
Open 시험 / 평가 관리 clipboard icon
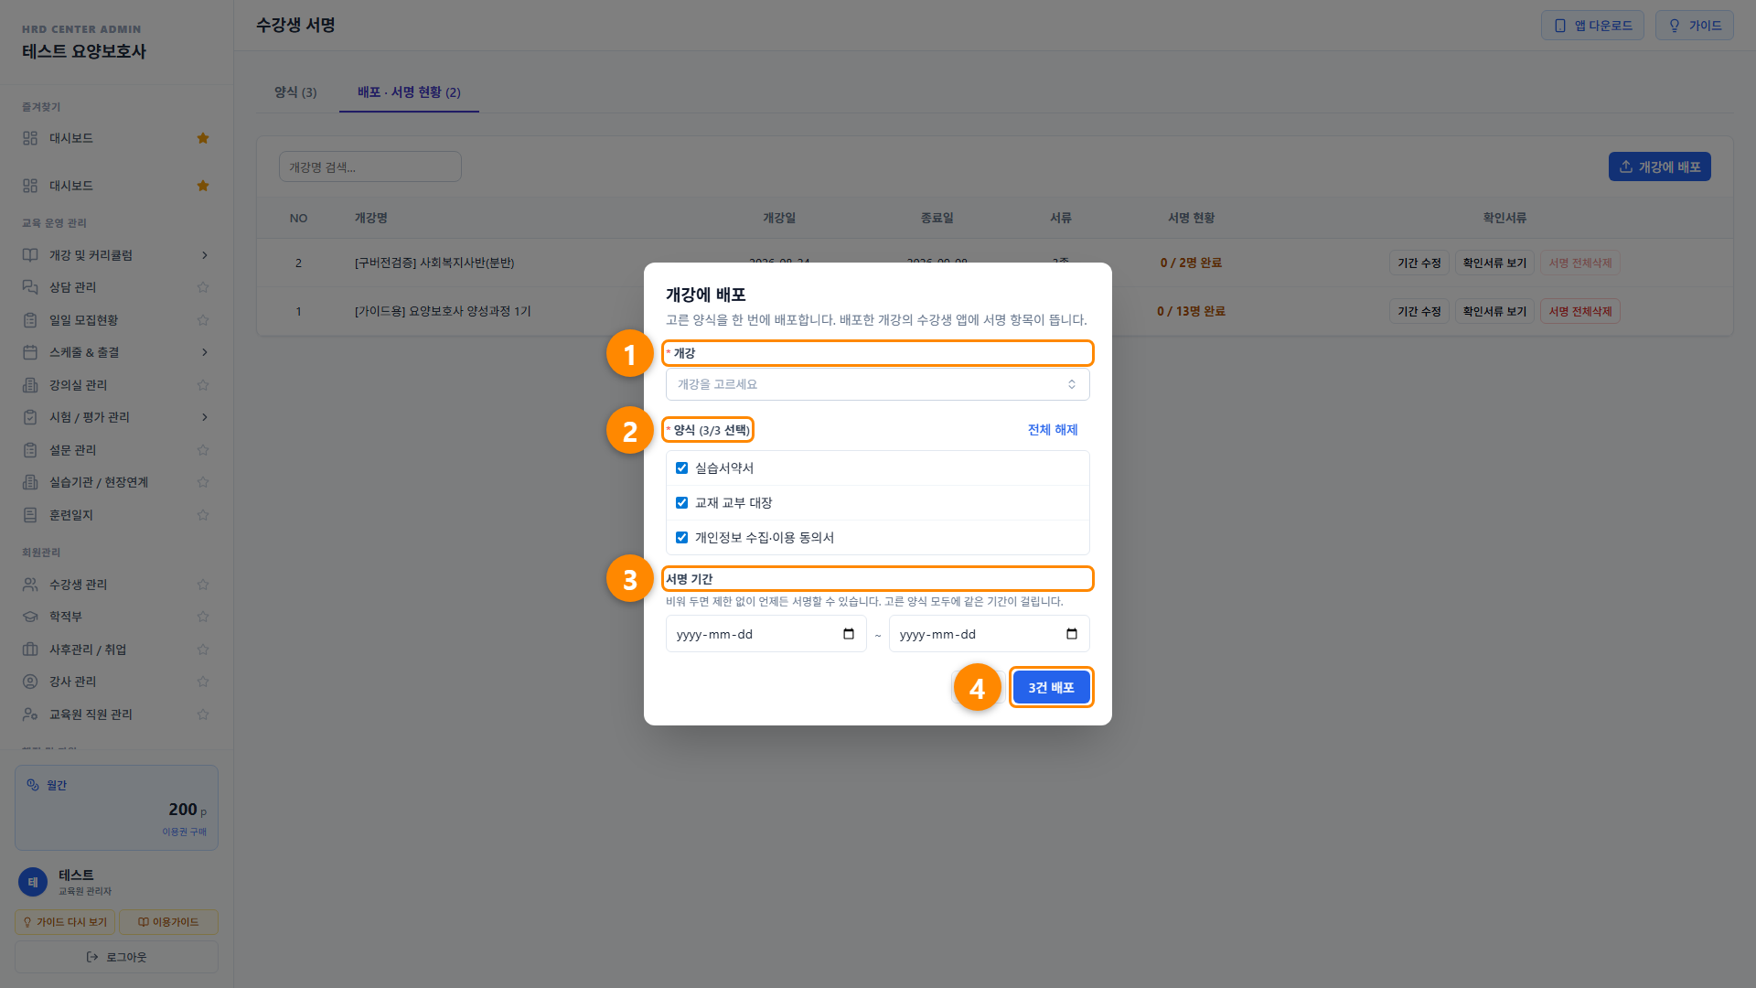30,417
